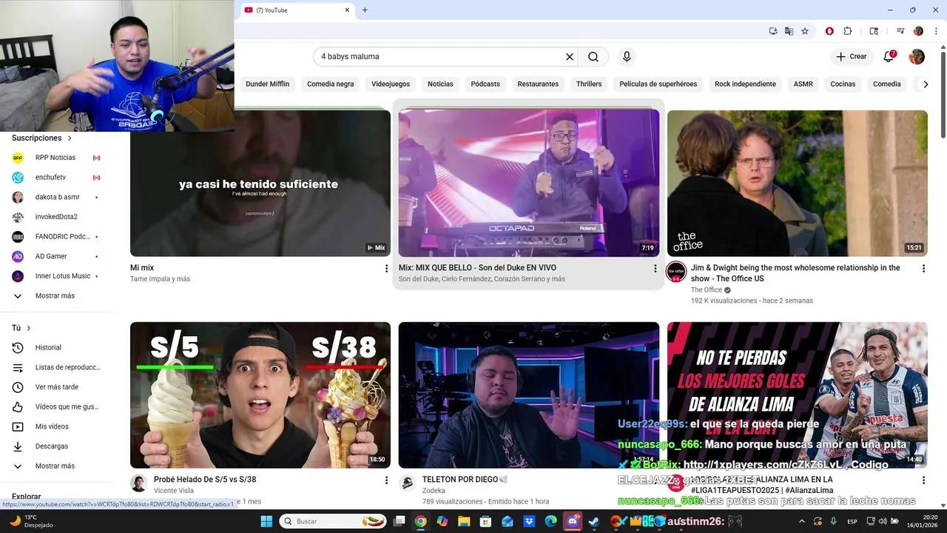Select the Pódcasts chip

pos(485,84)
